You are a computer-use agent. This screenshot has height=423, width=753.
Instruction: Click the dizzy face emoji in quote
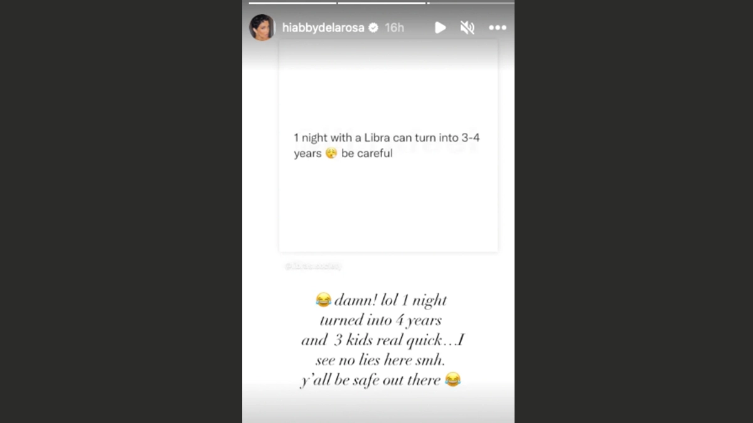click(x=331, y=154)
